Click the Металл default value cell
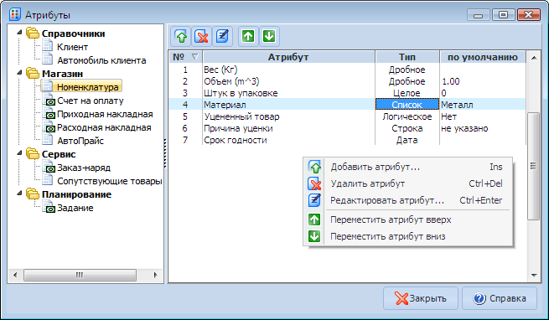The width and height of the screenshot is (549, 320). click(x=483, y=105)
